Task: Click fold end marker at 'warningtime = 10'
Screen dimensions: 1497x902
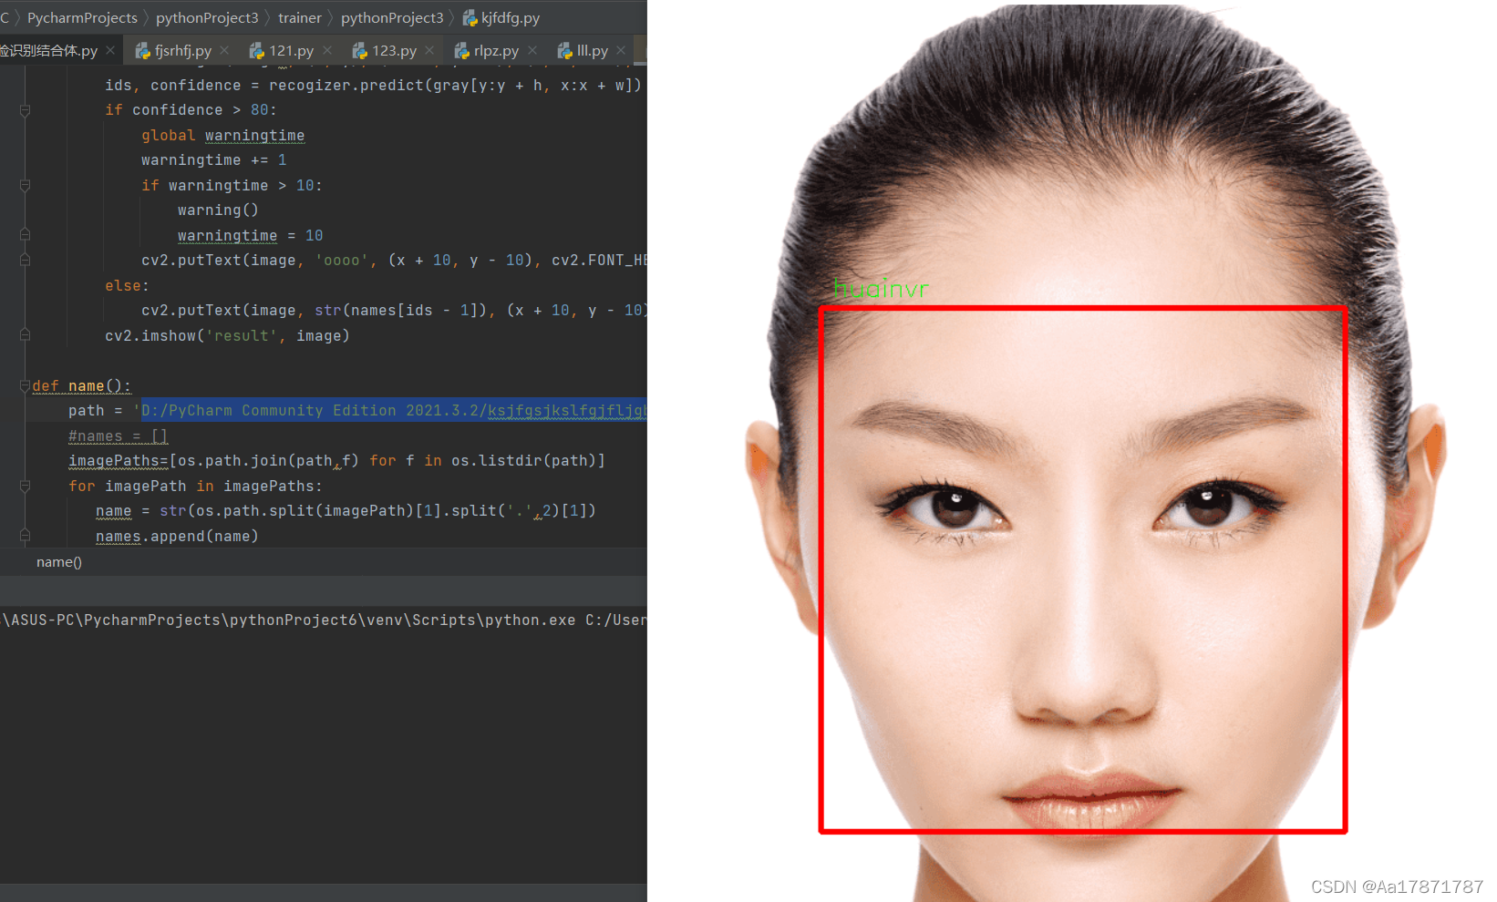Action: click(25, 235)
